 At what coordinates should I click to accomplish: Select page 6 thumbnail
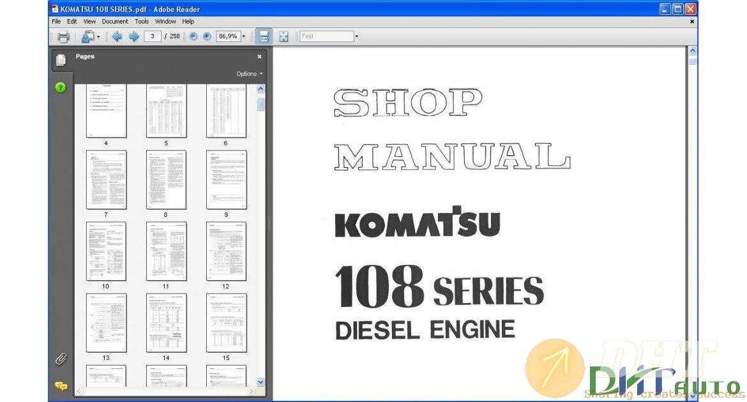click(226, 111)
